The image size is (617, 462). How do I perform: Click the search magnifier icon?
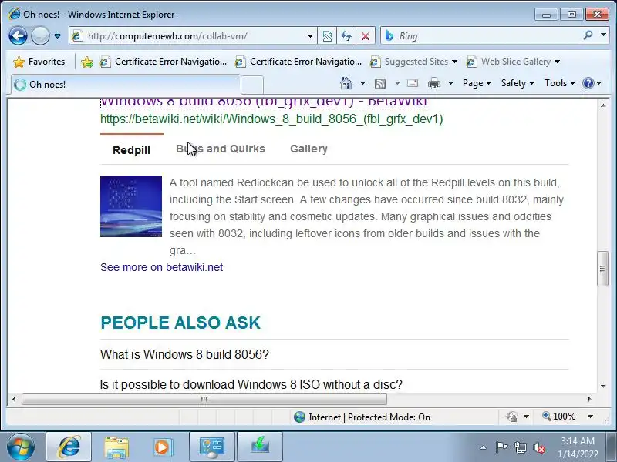(588, 35)
